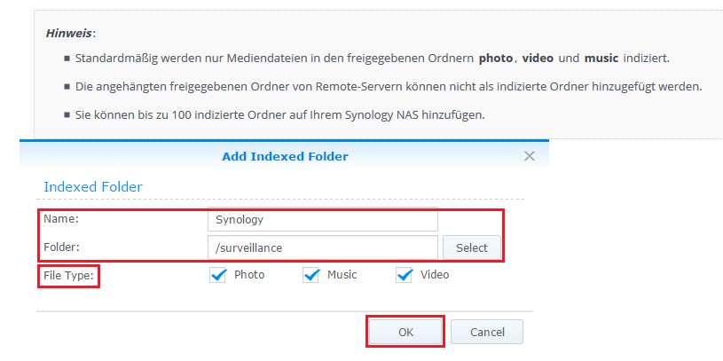Confirm with the OK button
Image resolution: width=723 pixels, height=361 pixels.
click(405, 332)
